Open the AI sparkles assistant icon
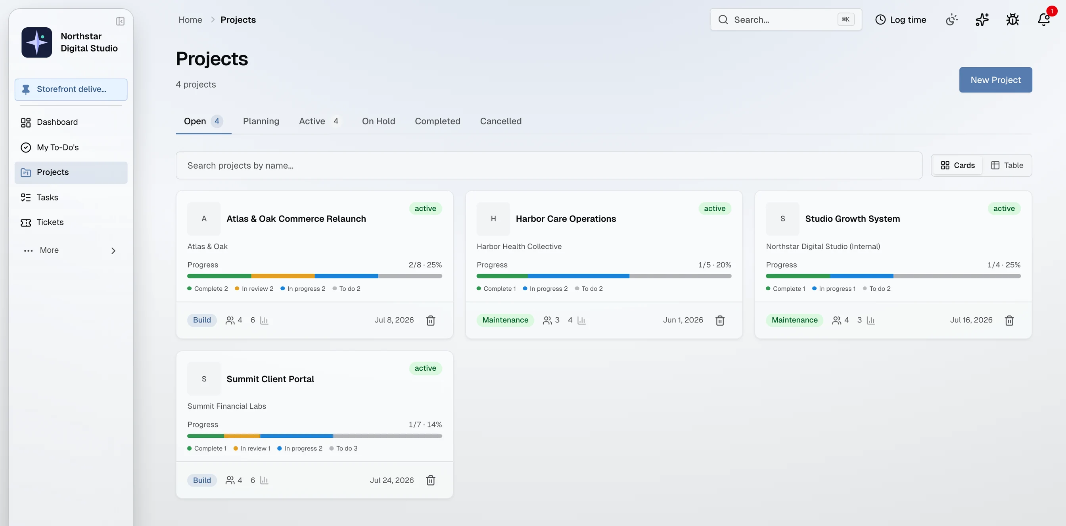1066x526 pixels. [982, 19]
